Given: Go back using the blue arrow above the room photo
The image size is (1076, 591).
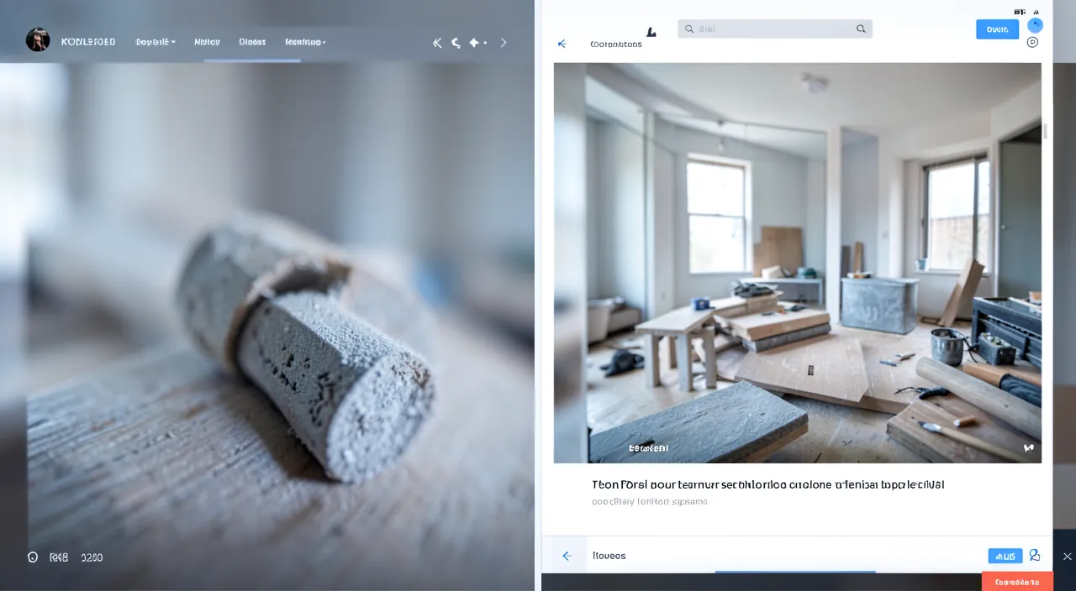Looking at the screenshot, I should click(562, 44).
